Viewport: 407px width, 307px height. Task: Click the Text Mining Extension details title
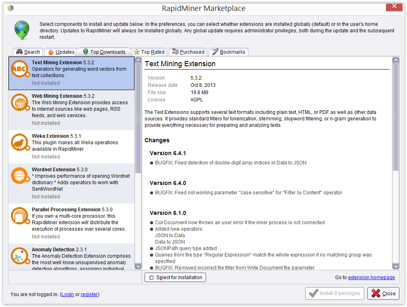(x=180, y=64)
